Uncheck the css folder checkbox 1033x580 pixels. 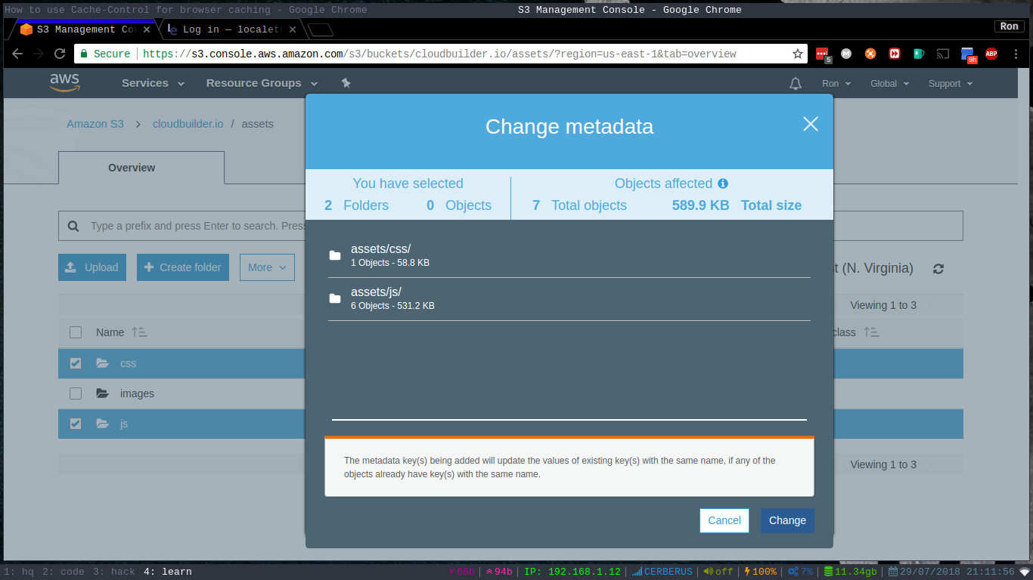[x=76, y=363]
